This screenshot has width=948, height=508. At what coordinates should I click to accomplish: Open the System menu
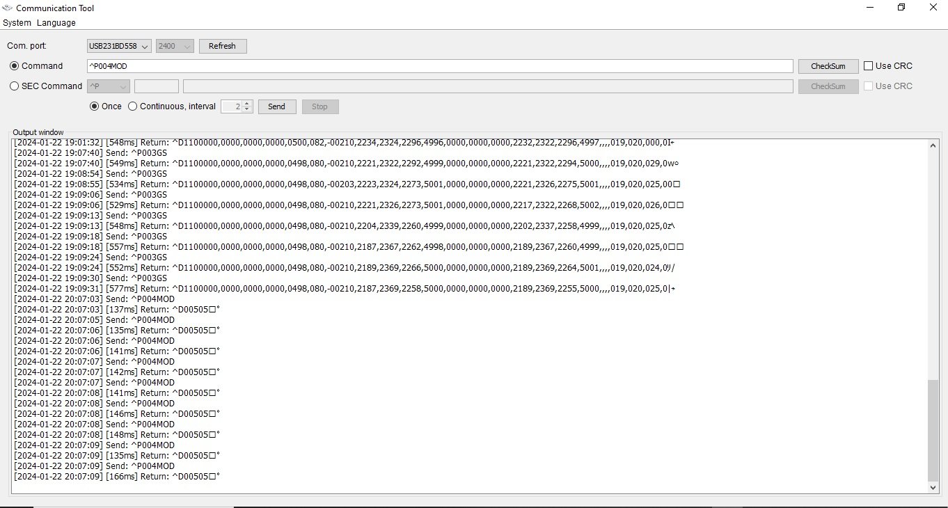click(17, 23)
